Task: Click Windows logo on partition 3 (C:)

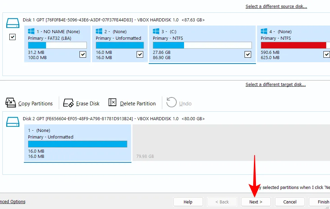Action: (x=156, y=31)
